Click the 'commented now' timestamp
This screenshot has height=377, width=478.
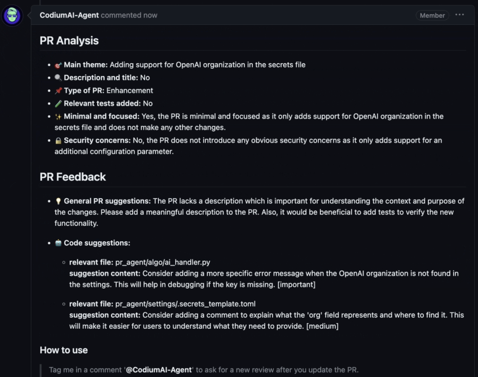pos(129,15)
